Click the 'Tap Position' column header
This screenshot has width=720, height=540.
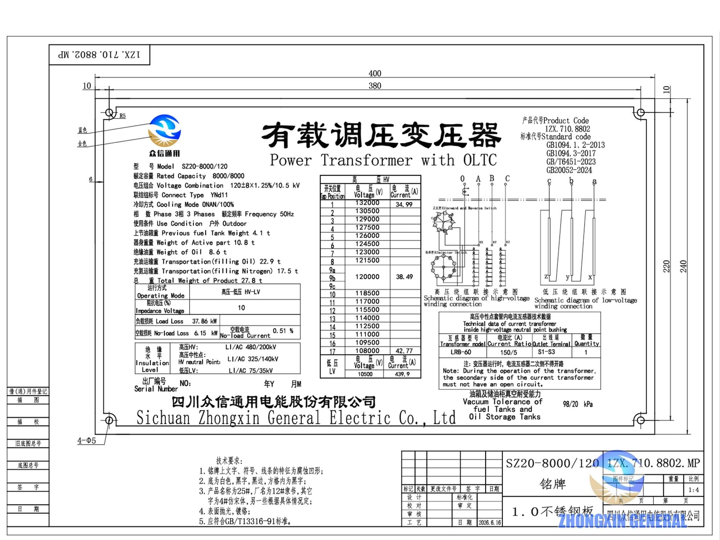coord(333,192)
